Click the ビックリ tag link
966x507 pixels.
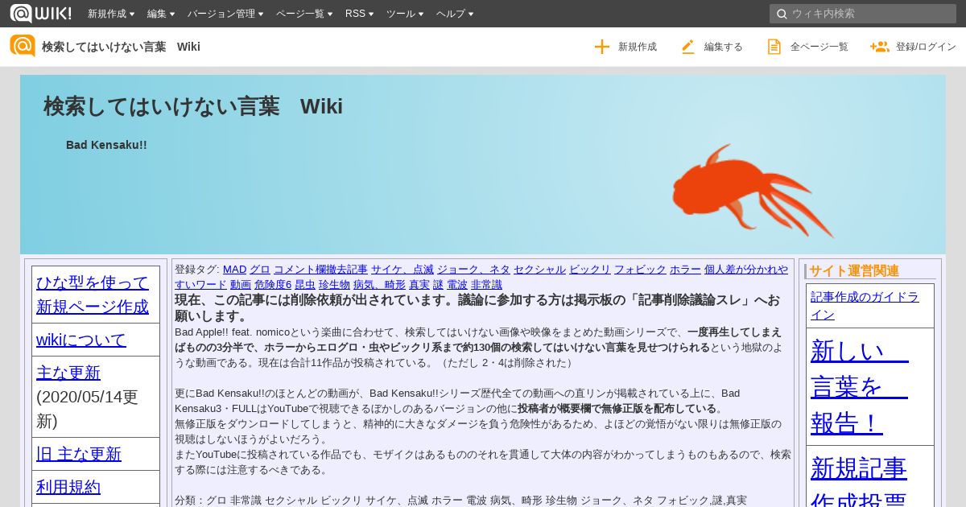point(590,270)
